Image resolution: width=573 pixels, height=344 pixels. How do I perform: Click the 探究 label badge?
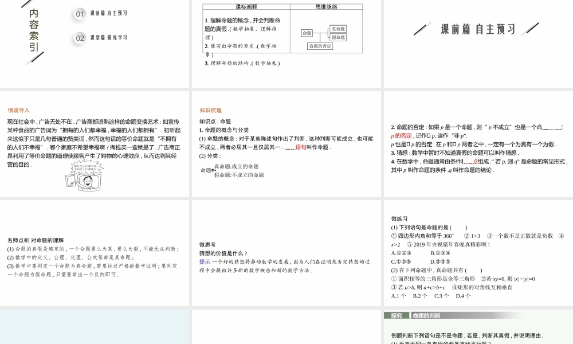397,315
